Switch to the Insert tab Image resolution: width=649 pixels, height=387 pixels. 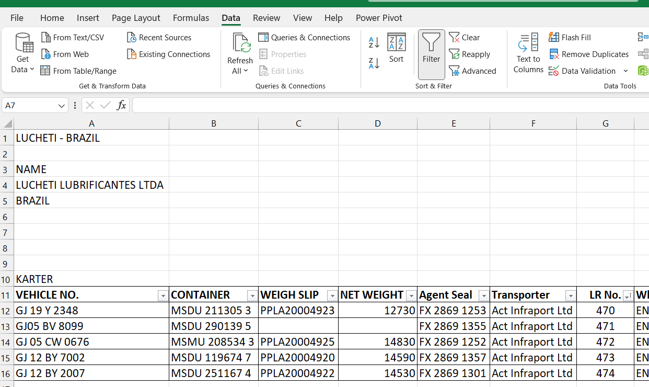click(88, 18)
